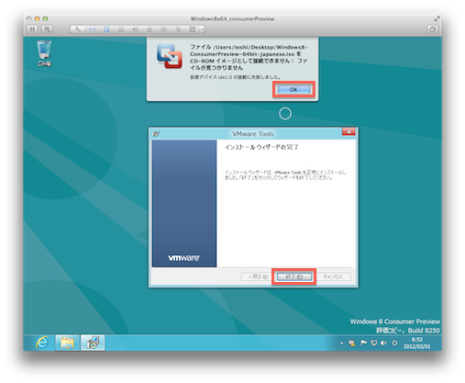Click the network adapter arrows icon

tap(93, 29)
